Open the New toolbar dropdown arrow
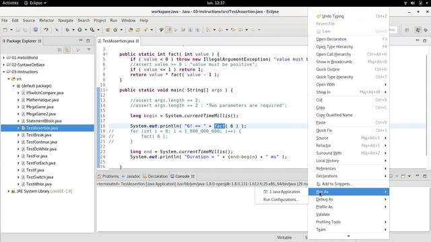The height and width of the screenshot is (242, 431). pyautogui.click(x=11, y=30)
